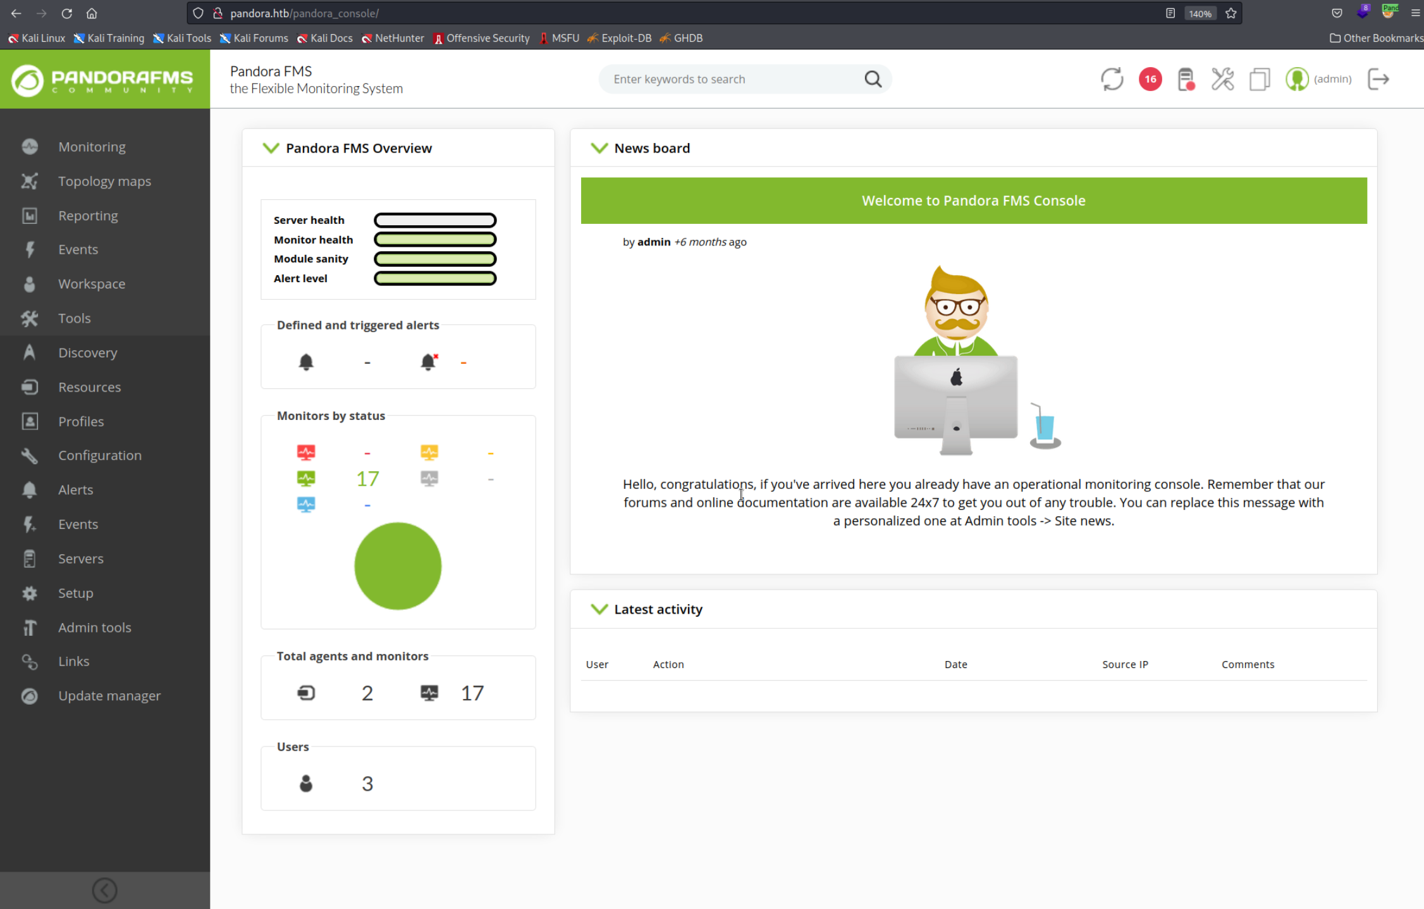Open the Workspace menu
Viewport: 1424px width, 909px height.
(92, 284)
